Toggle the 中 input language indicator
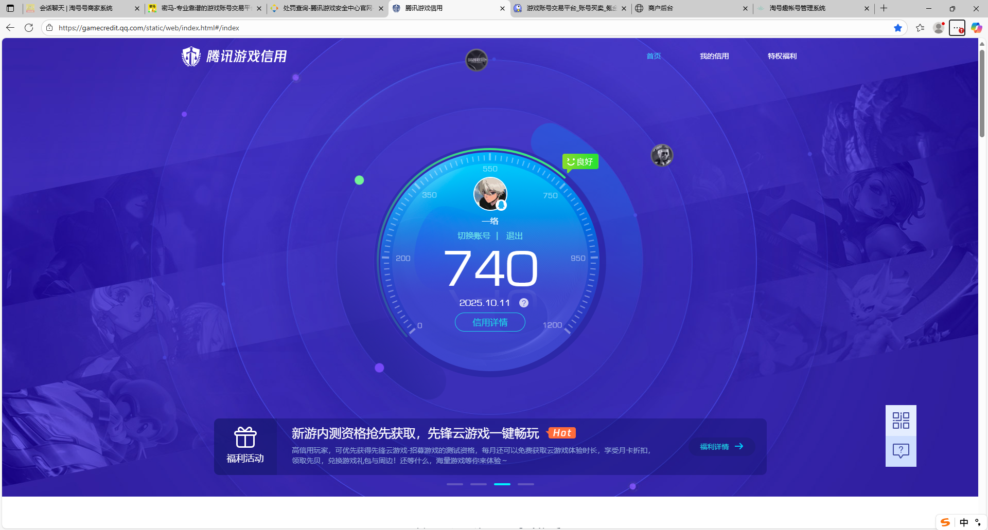This screenshot has width=988, height=530. 964,521
